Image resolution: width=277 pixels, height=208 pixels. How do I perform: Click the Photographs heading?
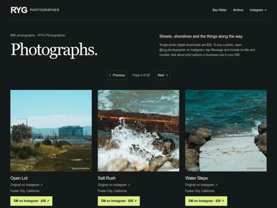coord(54,50)
